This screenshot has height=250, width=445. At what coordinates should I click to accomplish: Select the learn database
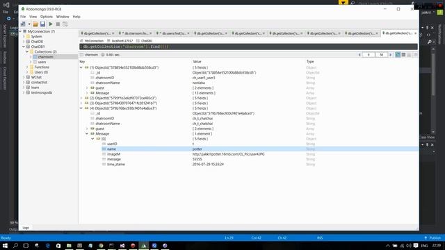coord(35,87)
